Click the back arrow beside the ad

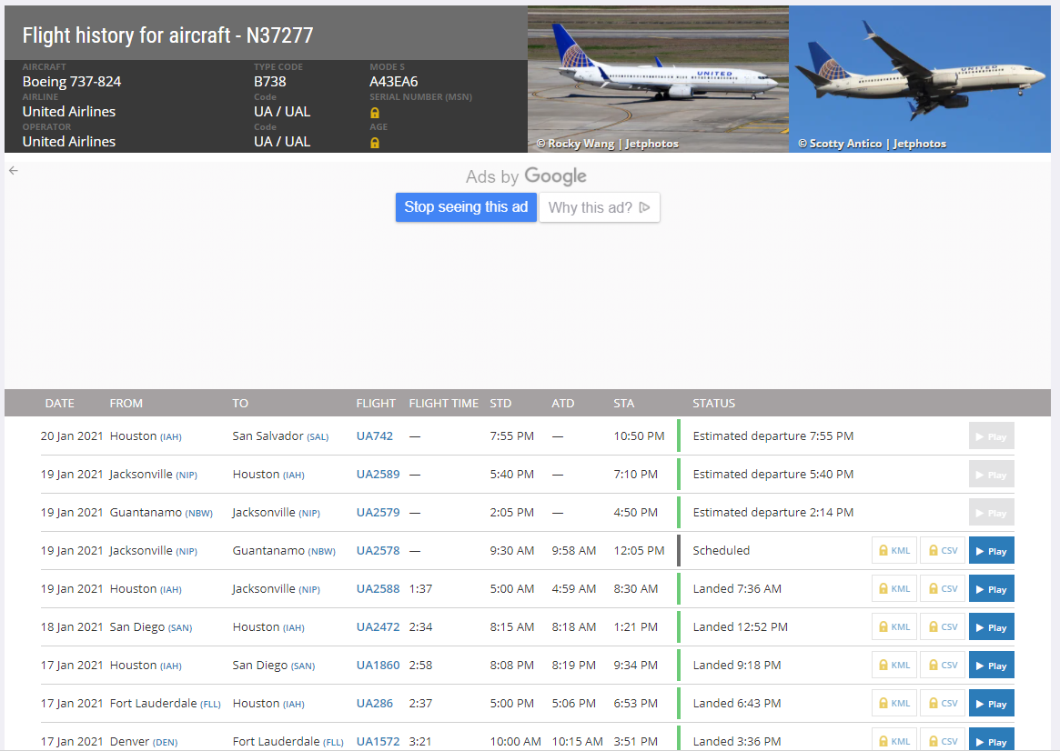coord(14,171)
